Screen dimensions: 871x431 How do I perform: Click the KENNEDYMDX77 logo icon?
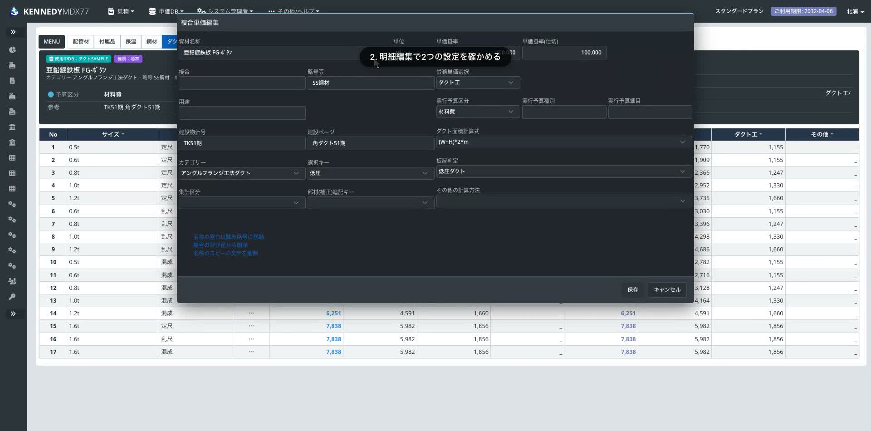(x=15, y=11)
